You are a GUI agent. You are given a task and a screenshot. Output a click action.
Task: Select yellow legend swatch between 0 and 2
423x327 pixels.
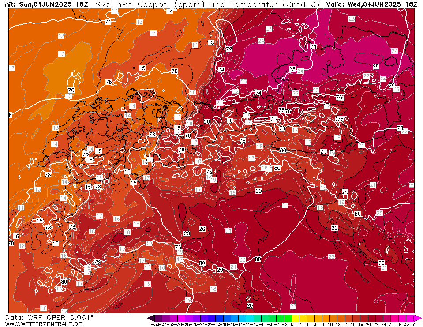(x=296, y=318)
